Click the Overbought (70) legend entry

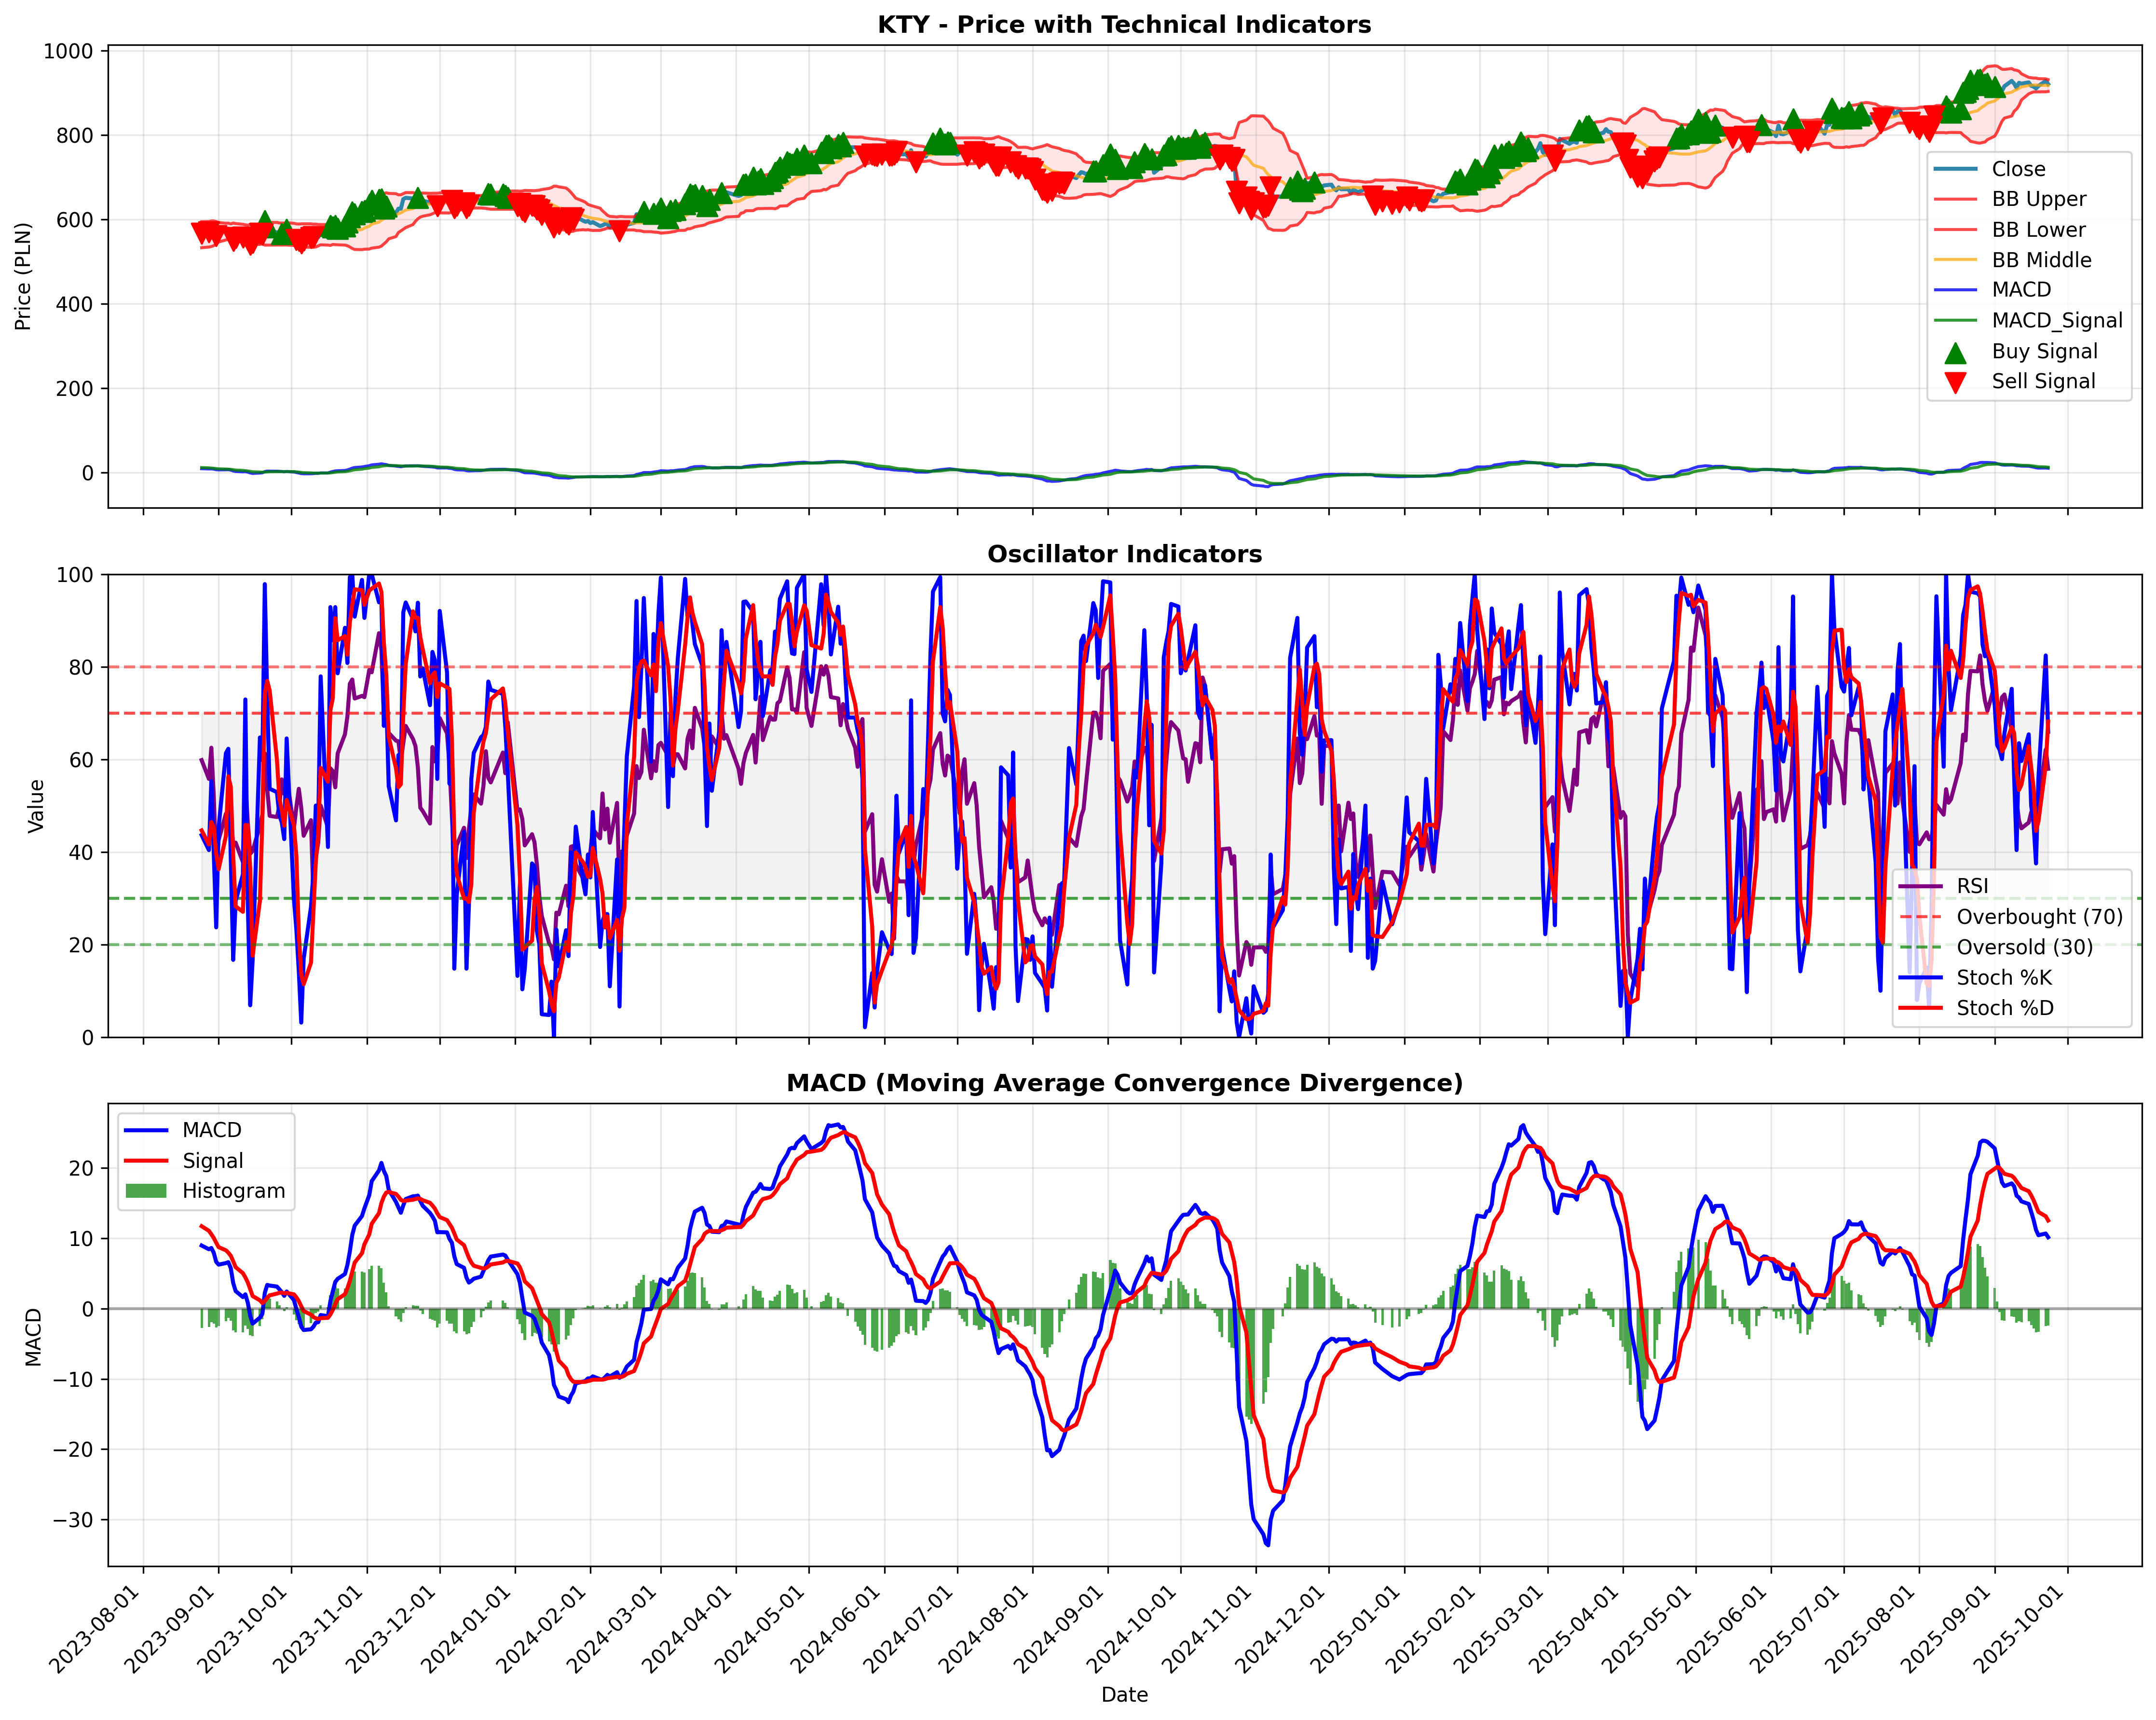pos(2011,917)
